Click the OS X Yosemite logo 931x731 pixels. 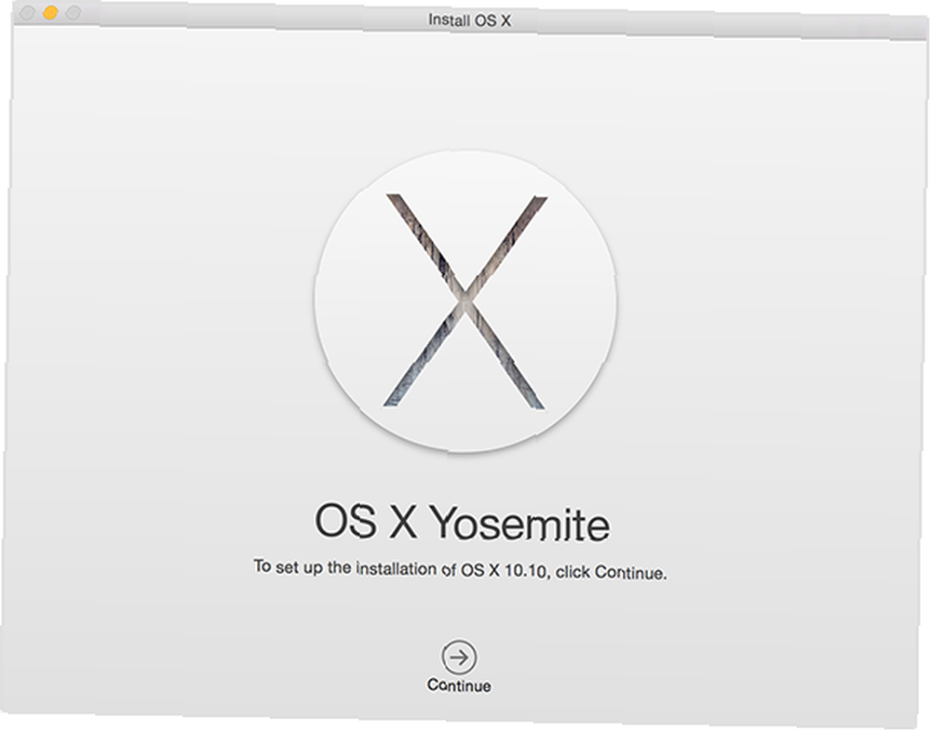(x=465, y=301)
